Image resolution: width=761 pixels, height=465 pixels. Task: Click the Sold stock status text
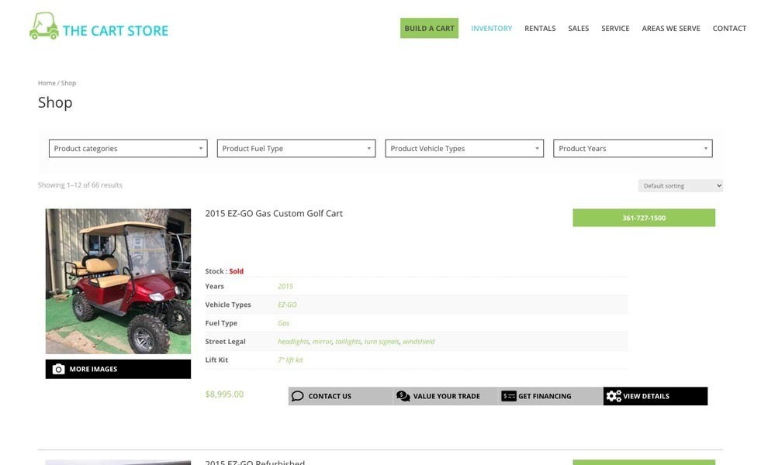237,271
